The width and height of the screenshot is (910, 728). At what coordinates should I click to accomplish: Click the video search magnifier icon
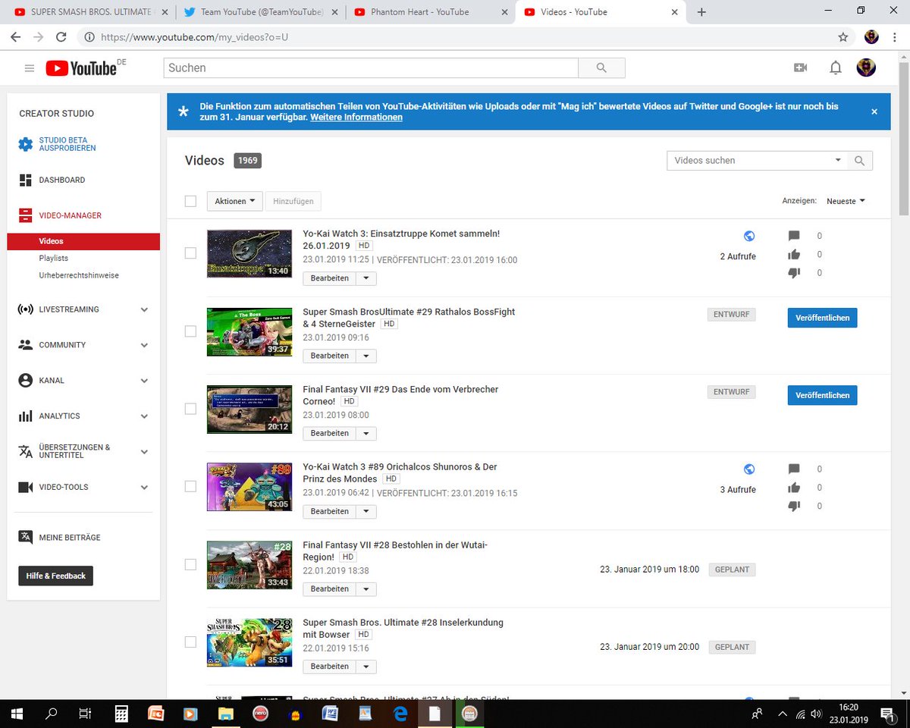coord(859,161)
